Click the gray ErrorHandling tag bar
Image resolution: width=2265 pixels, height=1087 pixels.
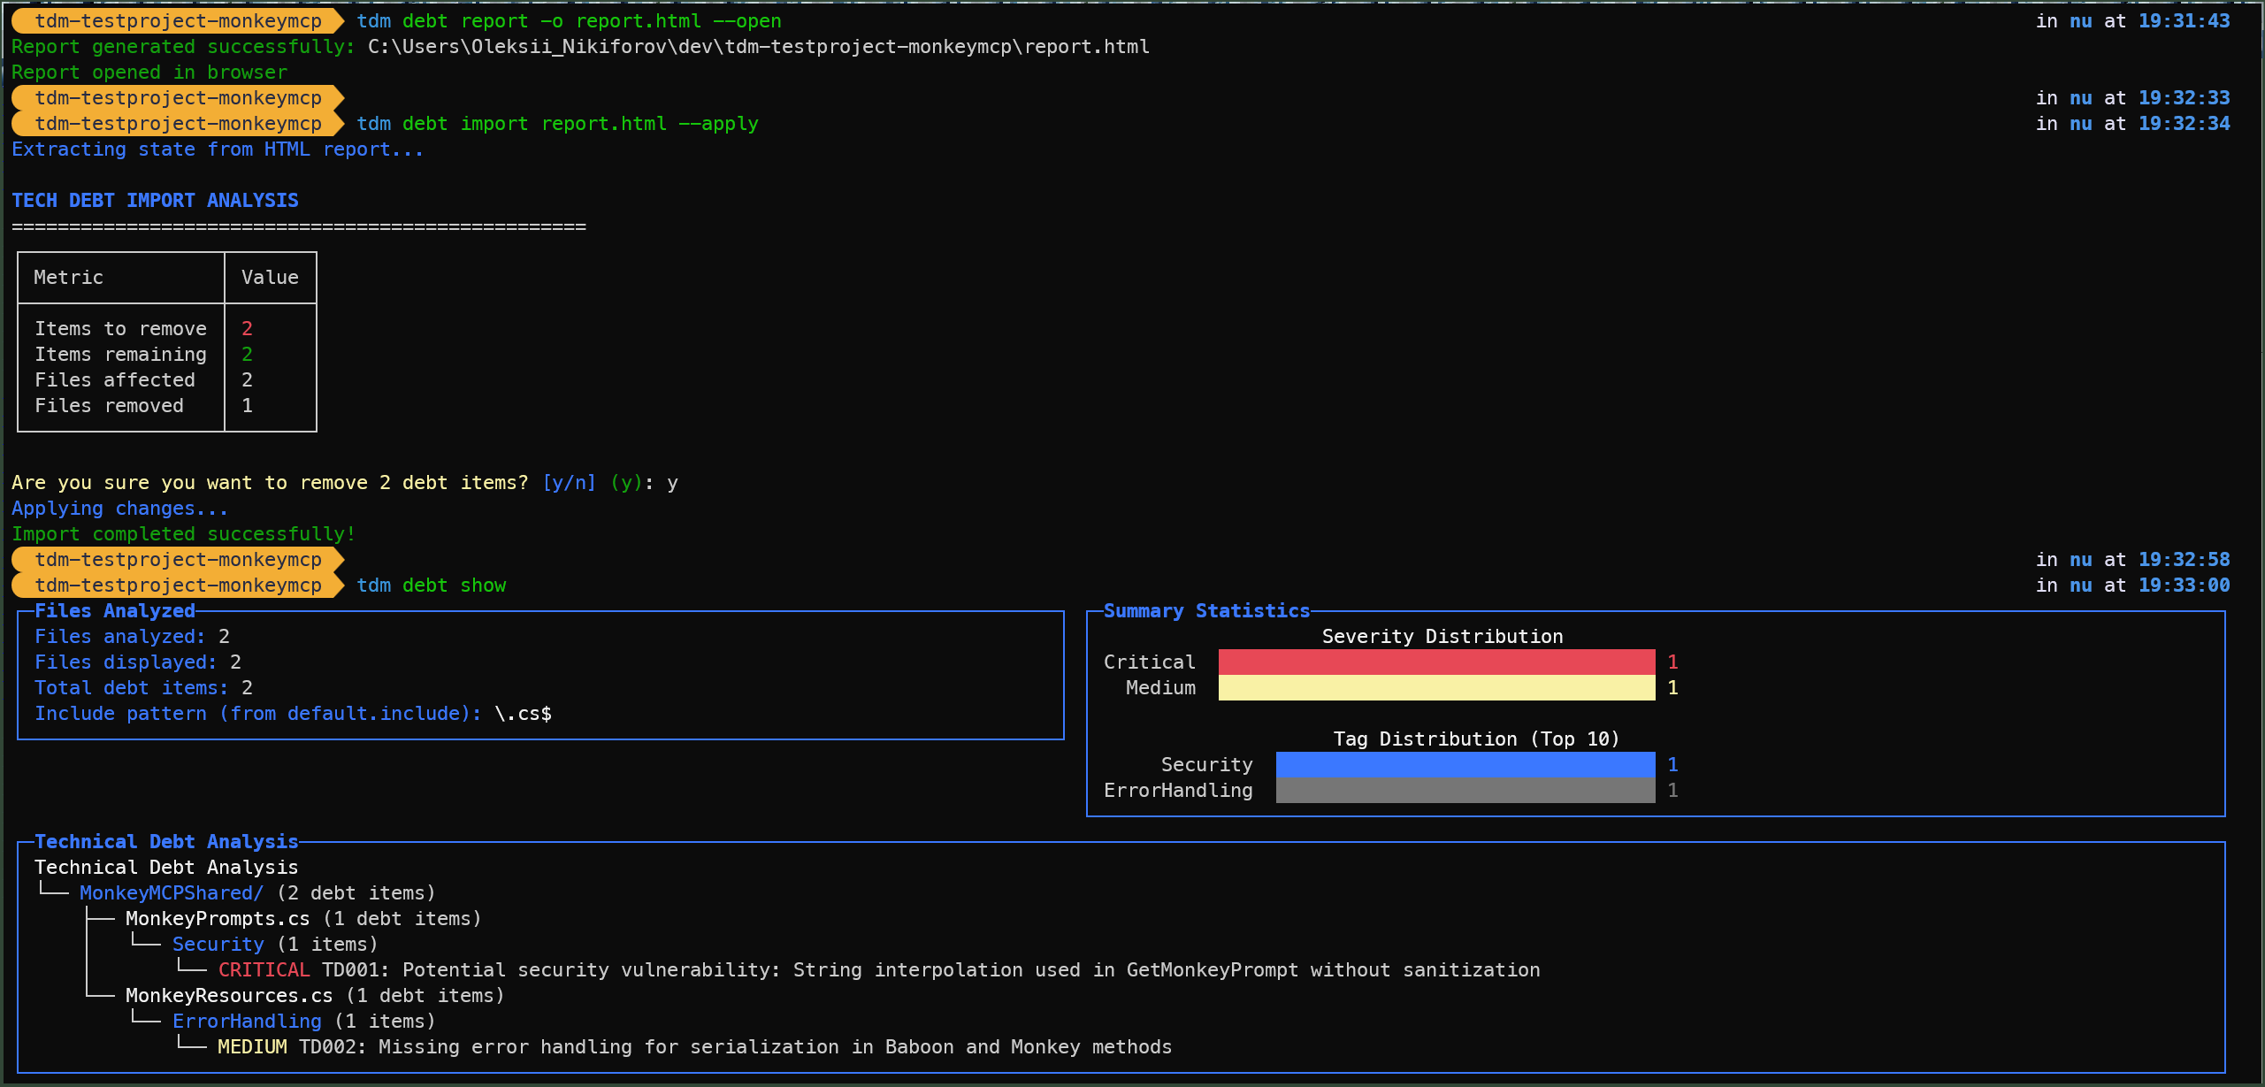click(1465, 791)
